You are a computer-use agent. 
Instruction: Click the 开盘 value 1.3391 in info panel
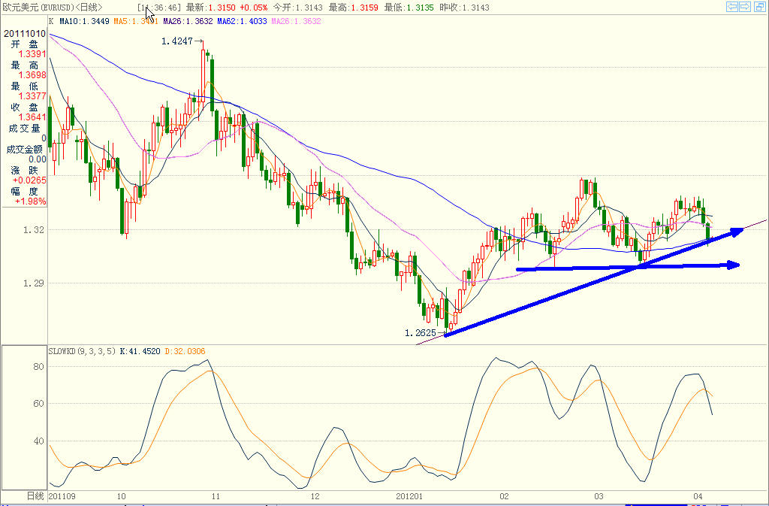(32, 54)
